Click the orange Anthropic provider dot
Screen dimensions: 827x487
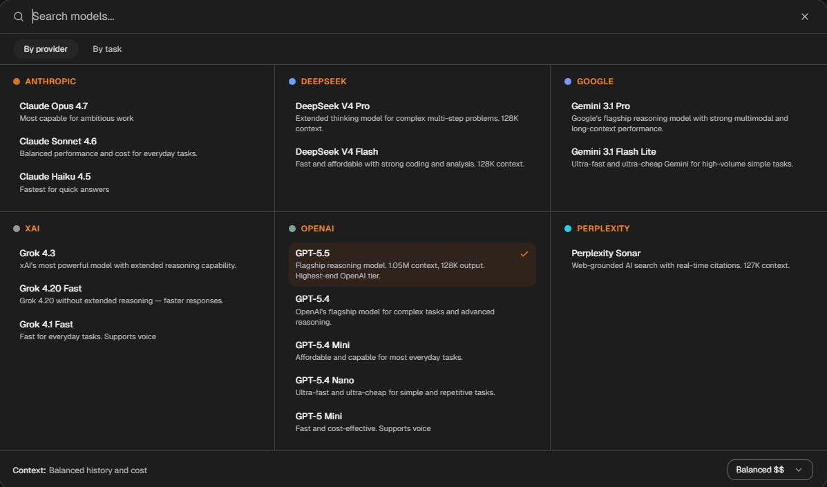coord(17,82)
